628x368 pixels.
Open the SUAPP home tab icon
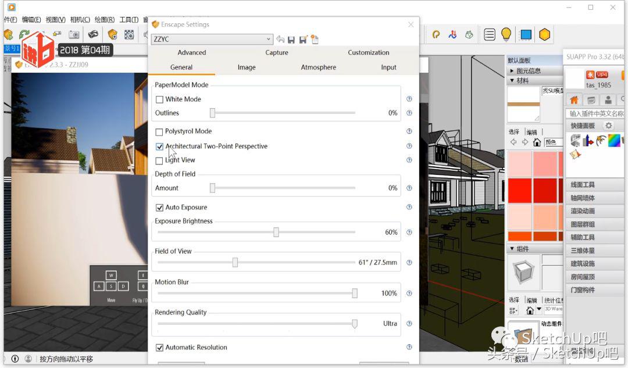click(574, 100)
